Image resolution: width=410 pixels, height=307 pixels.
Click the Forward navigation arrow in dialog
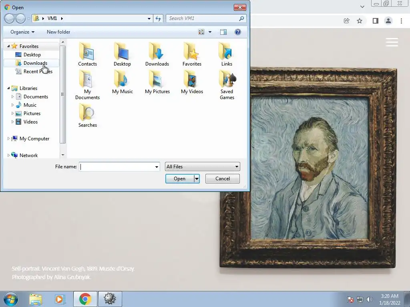tap(21, 18)
